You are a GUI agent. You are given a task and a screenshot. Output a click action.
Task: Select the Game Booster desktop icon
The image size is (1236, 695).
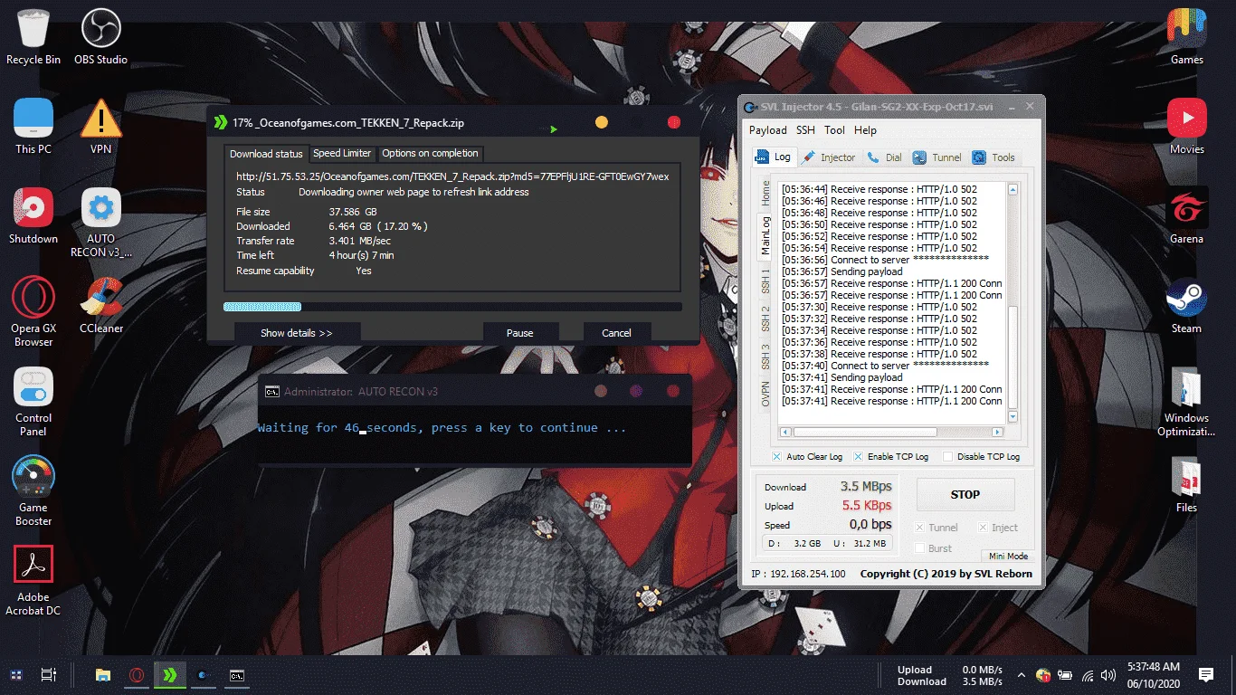(x=33, y=491)
